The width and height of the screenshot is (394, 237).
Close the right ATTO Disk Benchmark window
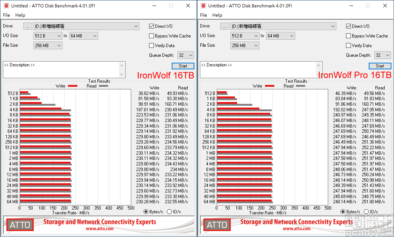point(385,6)
